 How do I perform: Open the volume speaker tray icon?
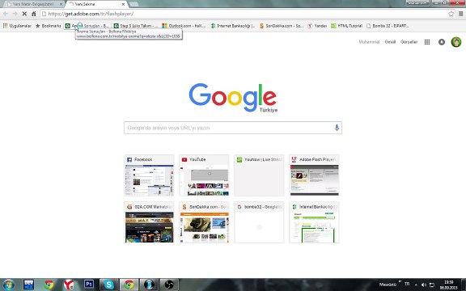(x=423, y=285)
